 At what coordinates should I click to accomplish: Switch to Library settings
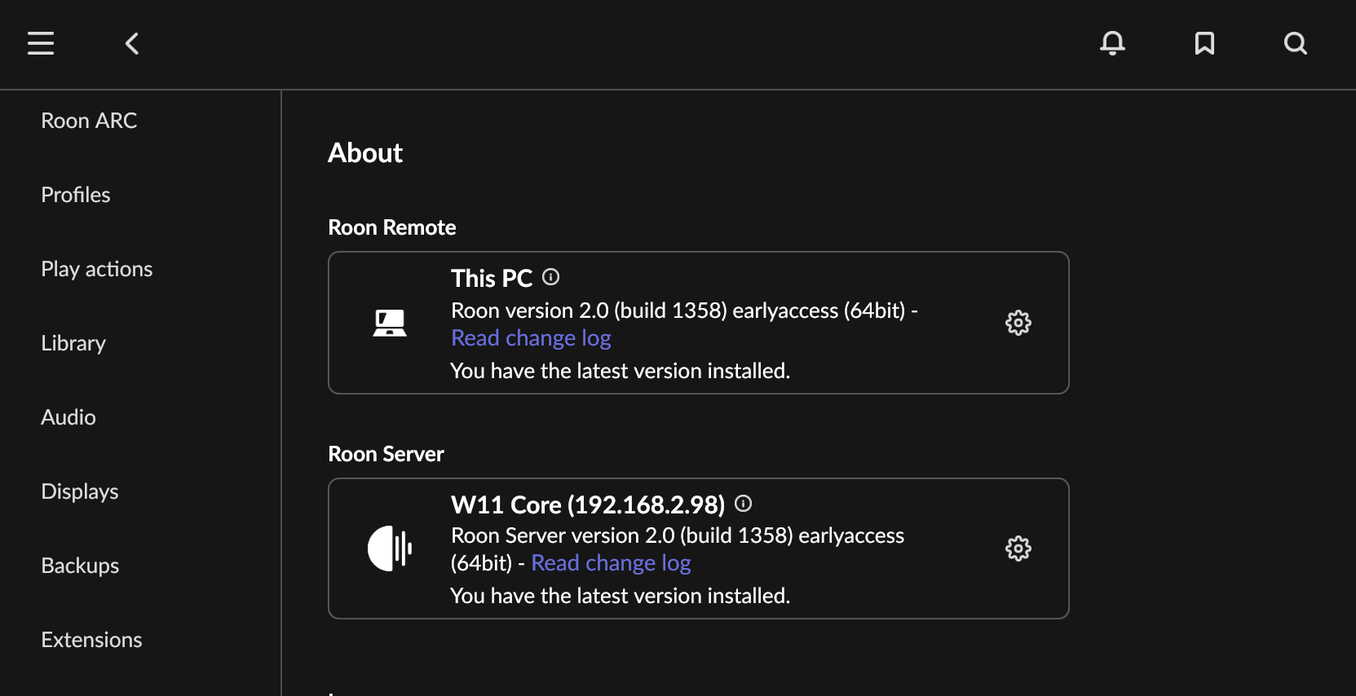pyautogui.click(x=73, y=343)
